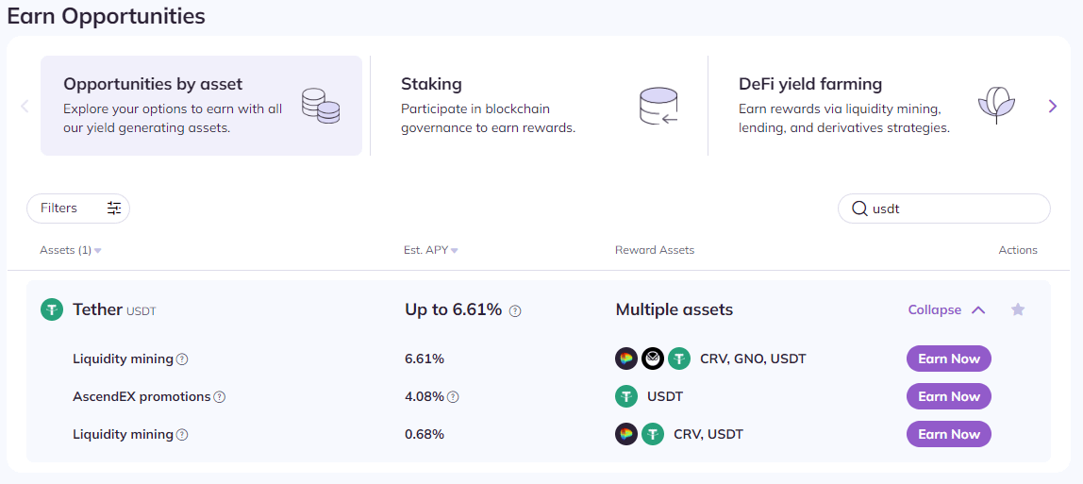The image size is (1083, 484).
Task: Click the search magnifier icon
Action: tap(859, 209)
